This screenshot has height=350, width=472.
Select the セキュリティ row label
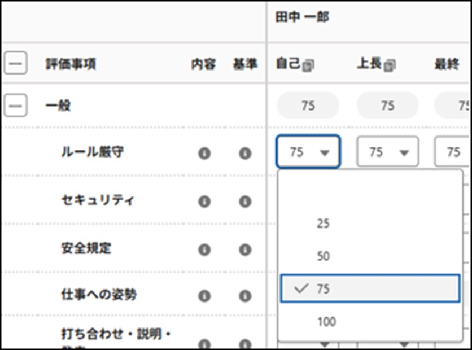click(98, 200)
